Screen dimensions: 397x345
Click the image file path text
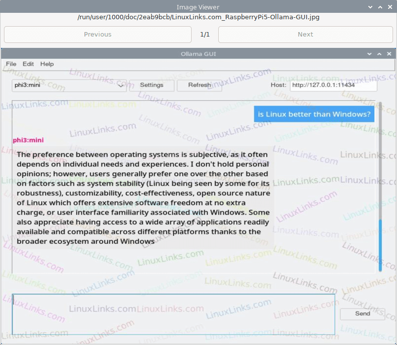pyautogui.click(x=198, y=17)
